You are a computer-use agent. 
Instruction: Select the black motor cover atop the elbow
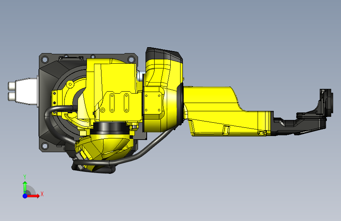click(x=164, y=55)
